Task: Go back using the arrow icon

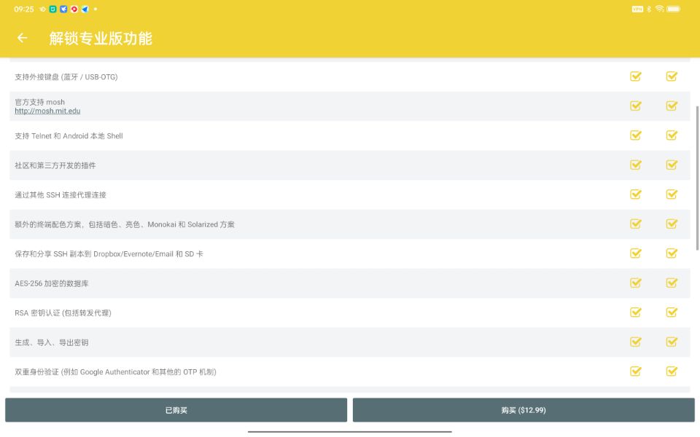Action: [22, 38]
